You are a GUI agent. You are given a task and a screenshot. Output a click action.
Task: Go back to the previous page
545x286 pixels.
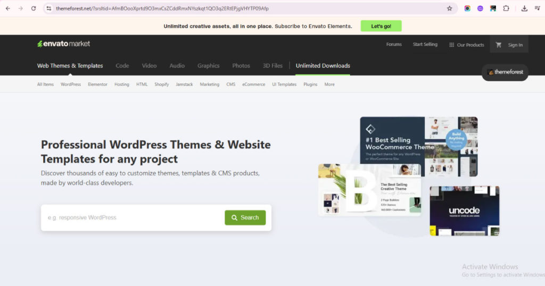(8, 9)
